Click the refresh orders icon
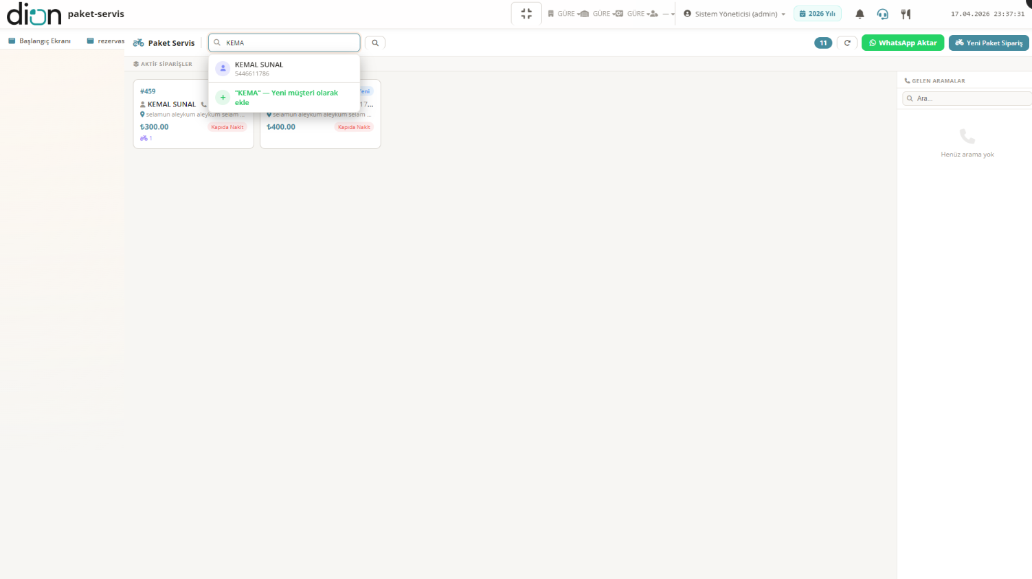The height and width of the screenshot is (579, 1032). coord(847,43)
